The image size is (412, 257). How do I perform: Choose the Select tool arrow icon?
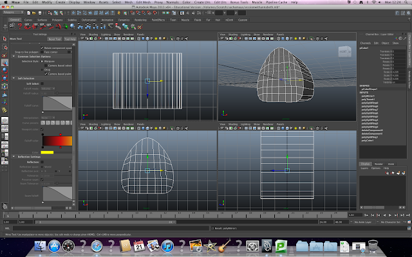tap(5, 39)
